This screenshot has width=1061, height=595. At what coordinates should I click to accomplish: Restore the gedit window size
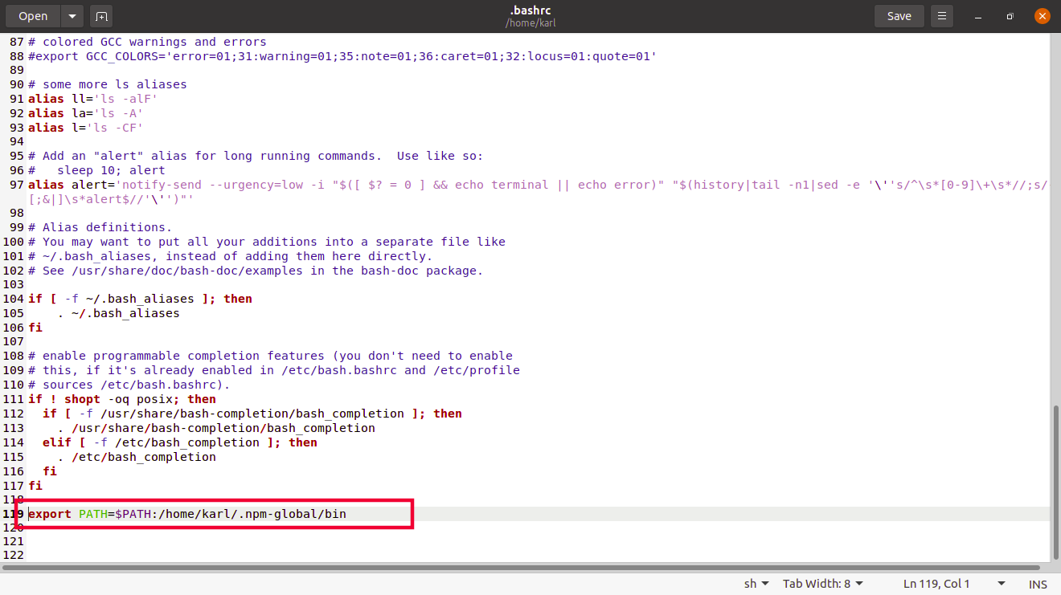click(x=1010, y=16)
